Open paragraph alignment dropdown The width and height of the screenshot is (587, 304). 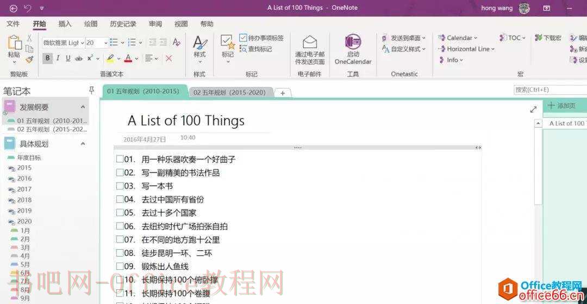click(151, 58)
